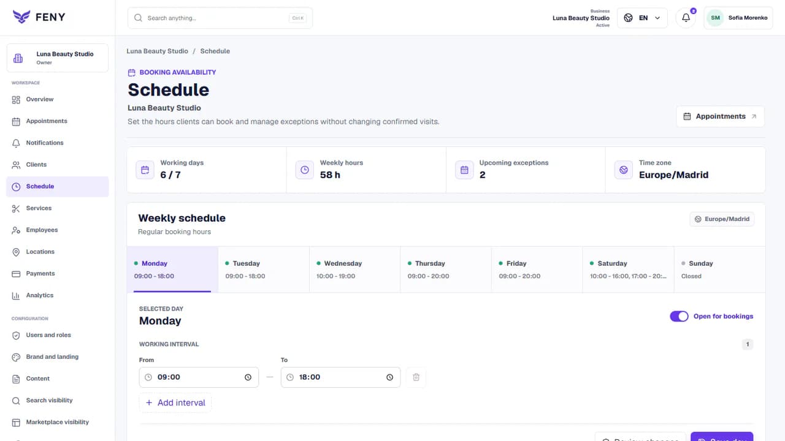The height and width of the screenshot is (441, 785).
Task: Click the Overview grid icon in sidebar
Action: (x=16, y=99)
